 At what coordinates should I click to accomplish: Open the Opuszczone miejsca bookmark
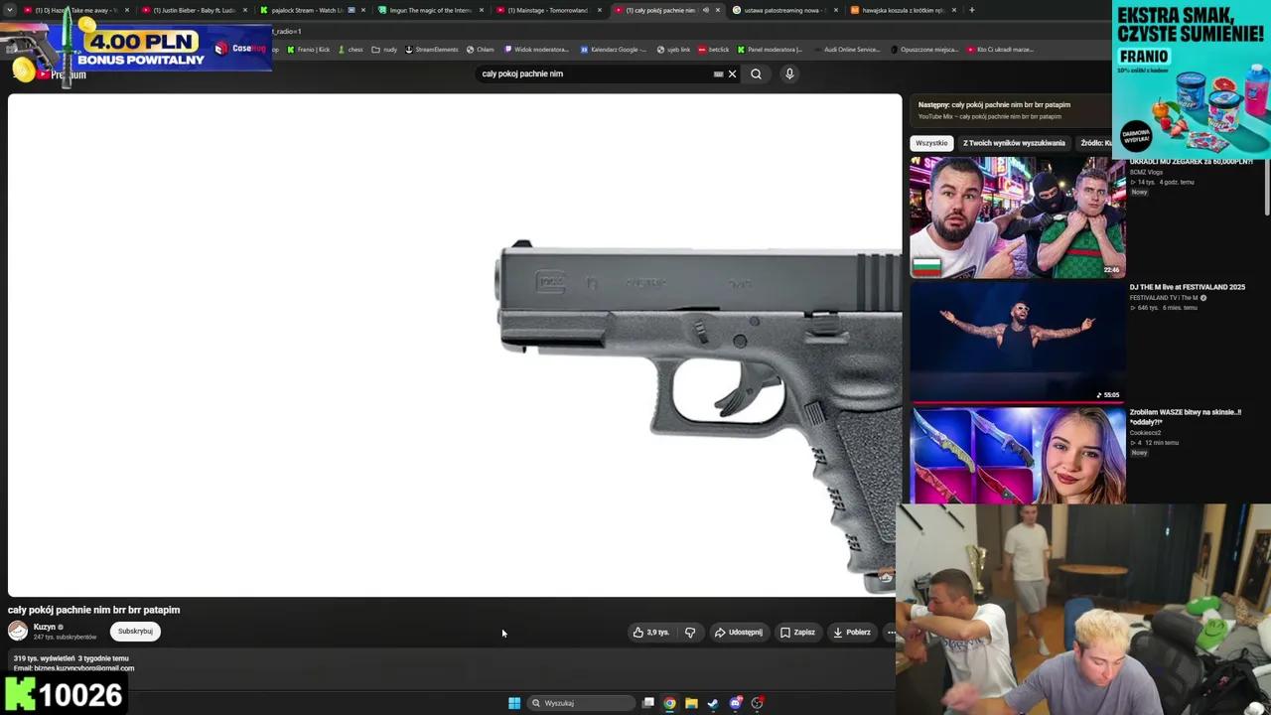(x=925, y=50)
